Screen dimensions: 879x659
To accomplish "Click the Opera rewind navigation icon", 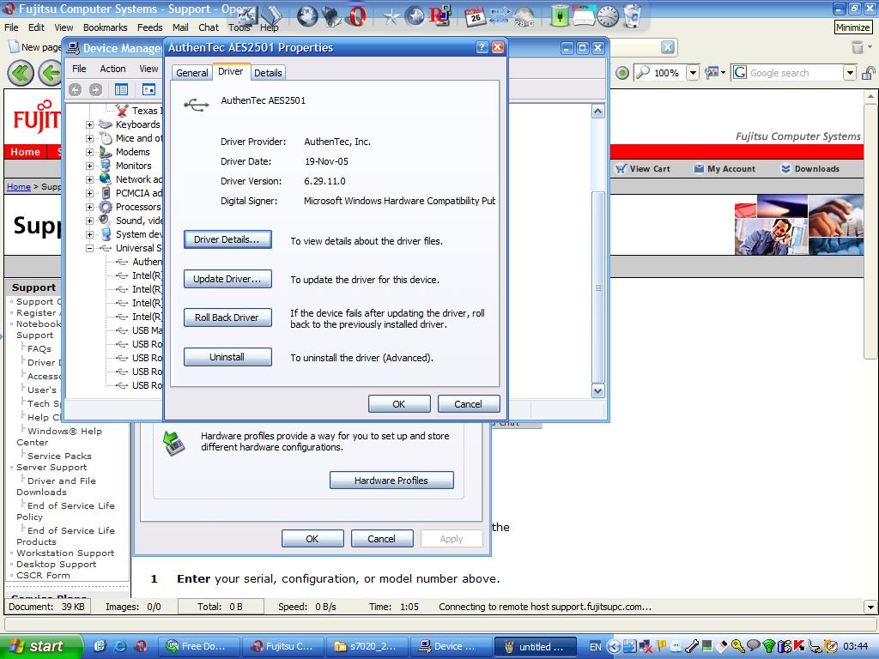I will [x=21, y=74].
